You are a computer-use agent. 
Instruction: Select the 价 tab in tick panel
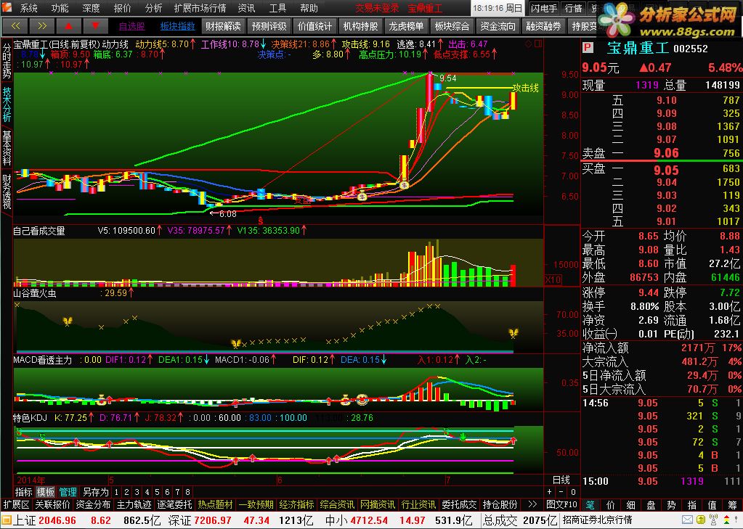tap(611, 505)
